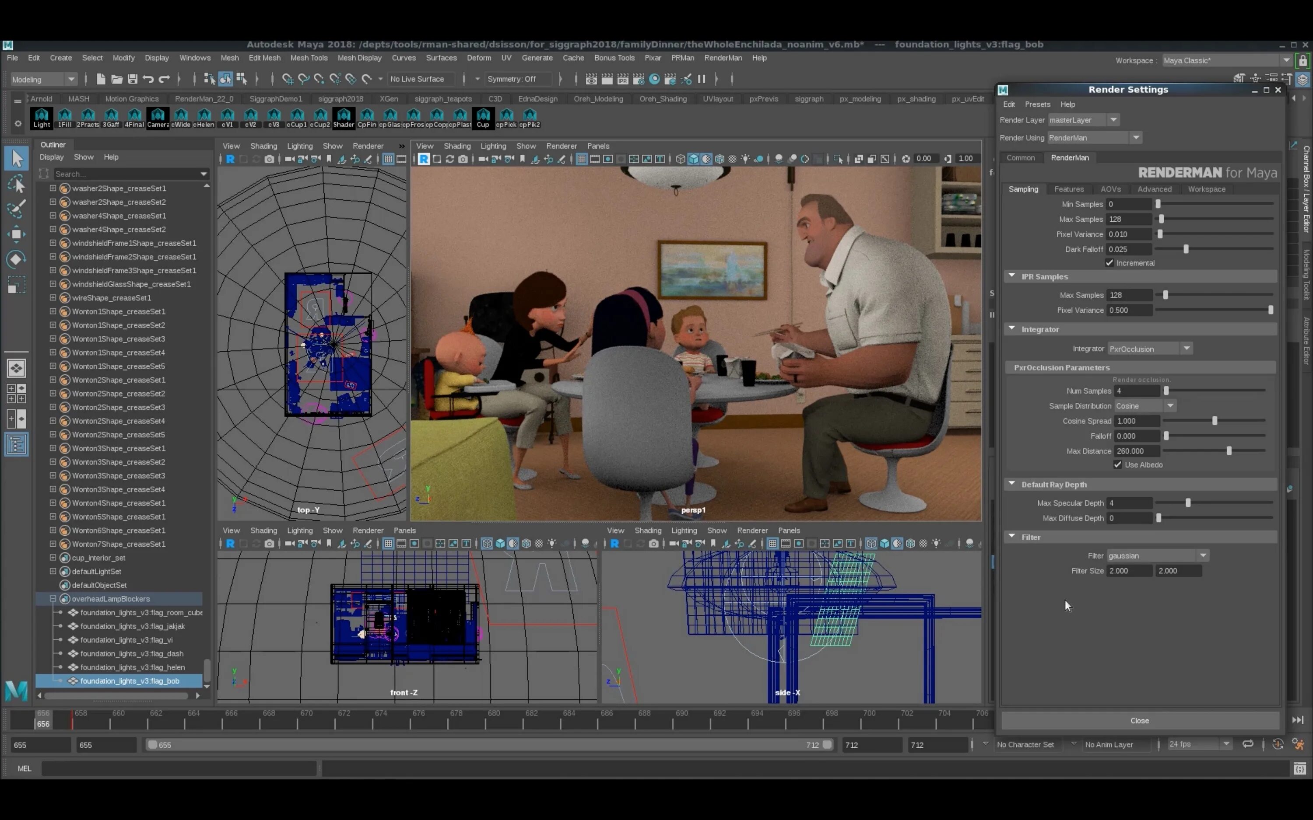
Task: Select the arrow Select tool
Action: coord(16,159)
